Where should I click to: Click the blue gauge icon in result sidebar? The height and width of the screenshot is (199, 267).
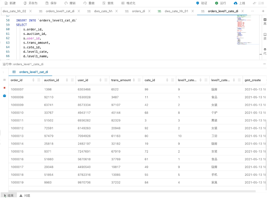[5, 96]
